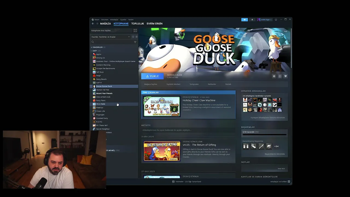Click Arkadaşlar ve Sohbet text
The height and width of the screenshot is (197, 350).
point(278,182)
